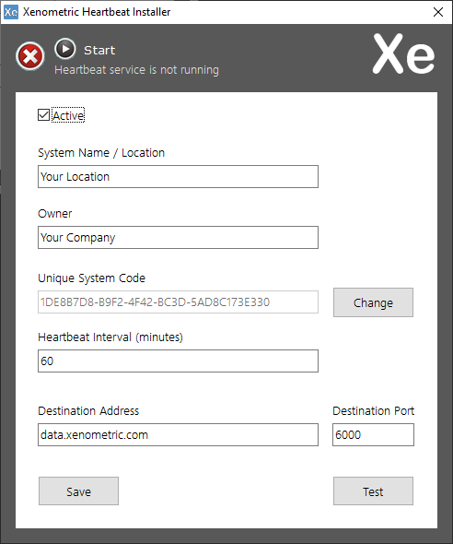453x544 pixels.
Task: Click the 'Heartbeat service is not running' status text
Action: [x=136, y=70]
